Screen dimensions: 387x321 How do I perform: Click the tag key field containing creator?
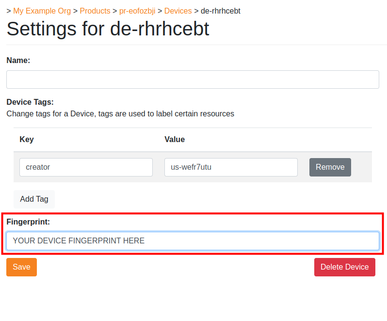coord(86,167)
